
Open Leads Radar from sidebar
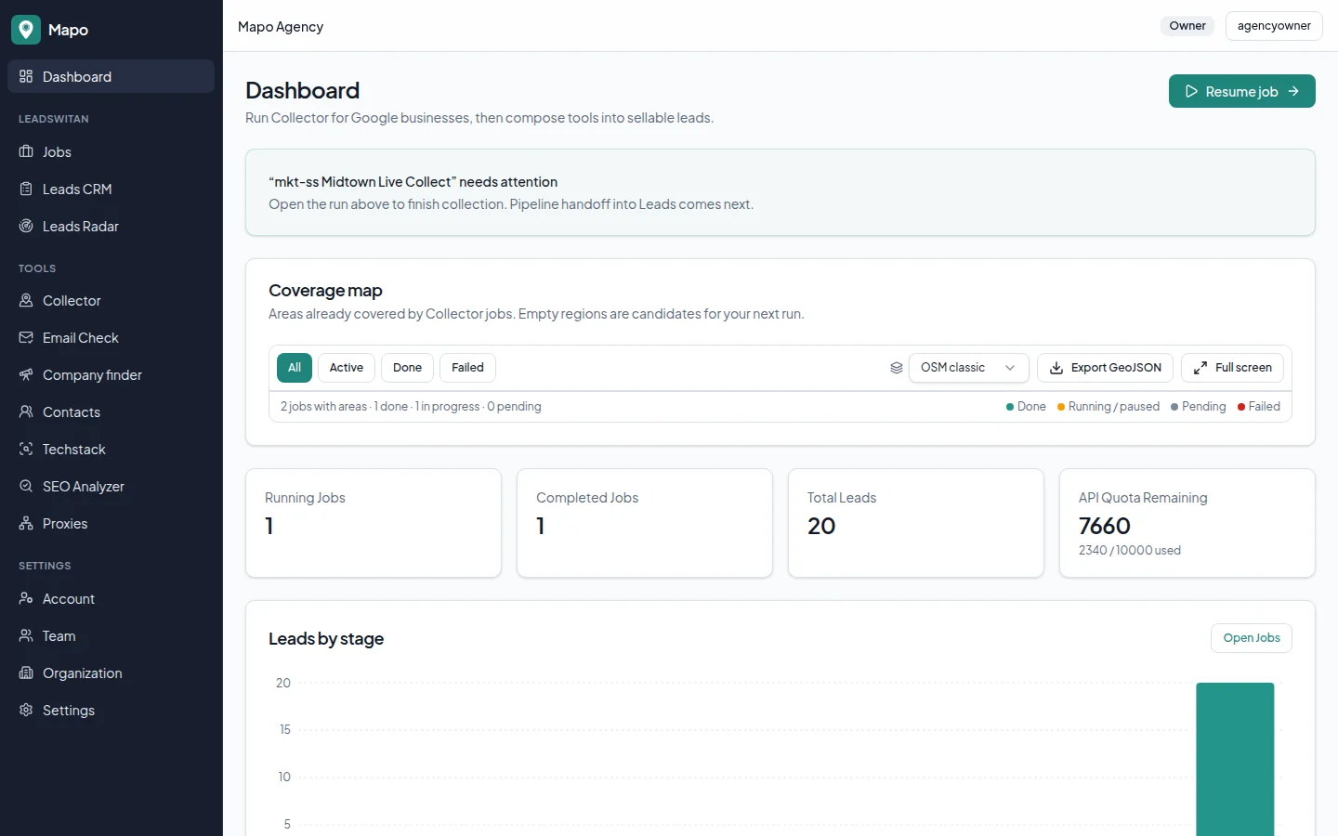pyautogui.click(x=111, y=226)
